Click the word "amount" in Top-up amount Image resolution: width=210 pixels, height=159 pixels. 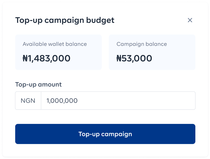point(50,85)
